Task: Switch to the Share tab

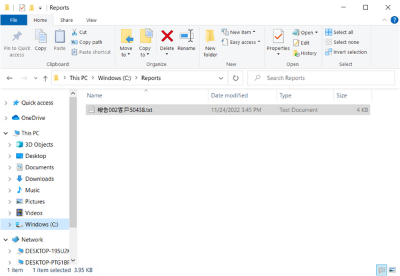Action: click(66, 20)
